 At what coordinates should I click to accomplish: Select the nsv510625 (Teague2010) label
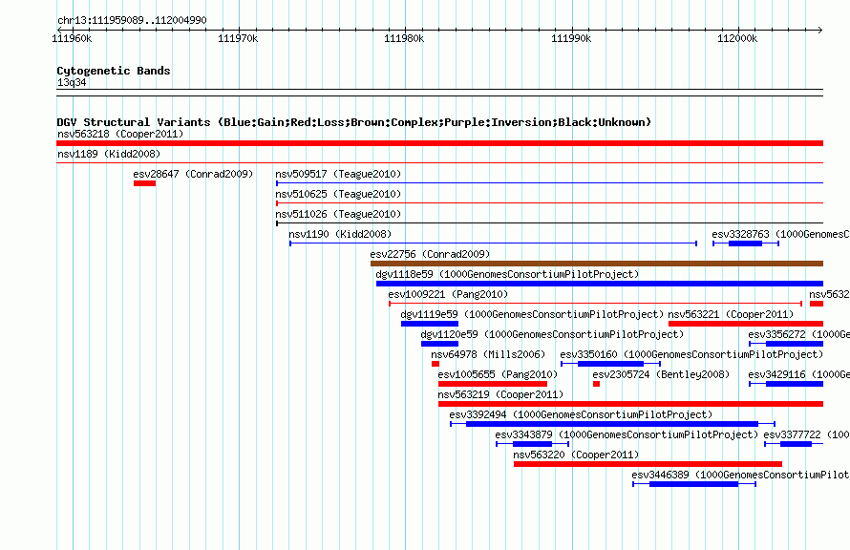point(338,194)
